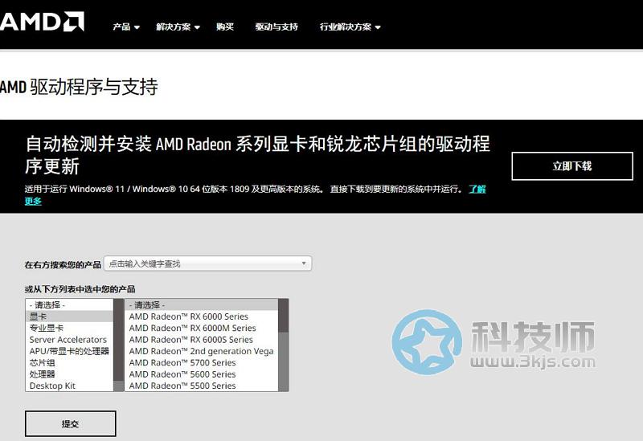
Task: Click the arrow next to 产品
Action: tap(137, 27)
